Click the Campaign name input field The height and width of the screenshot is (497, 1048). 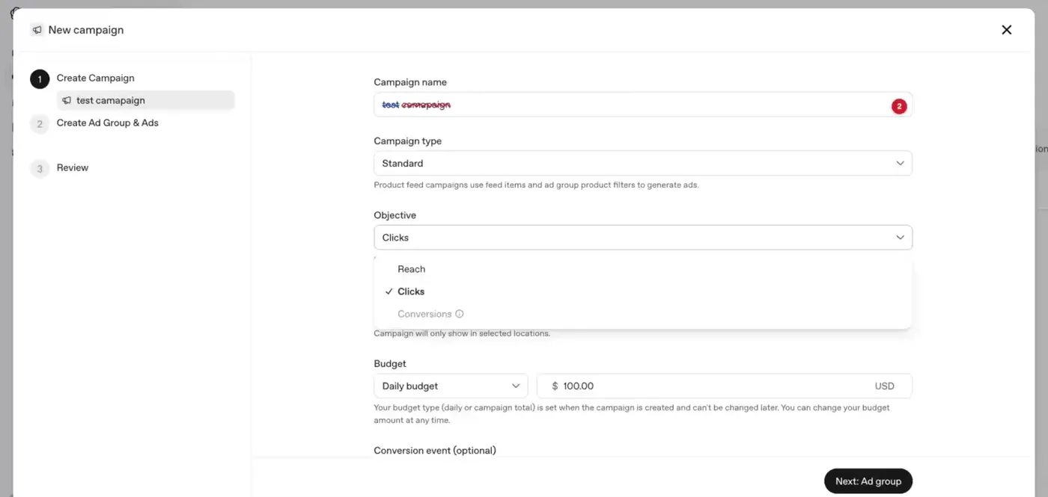[643, 105]
